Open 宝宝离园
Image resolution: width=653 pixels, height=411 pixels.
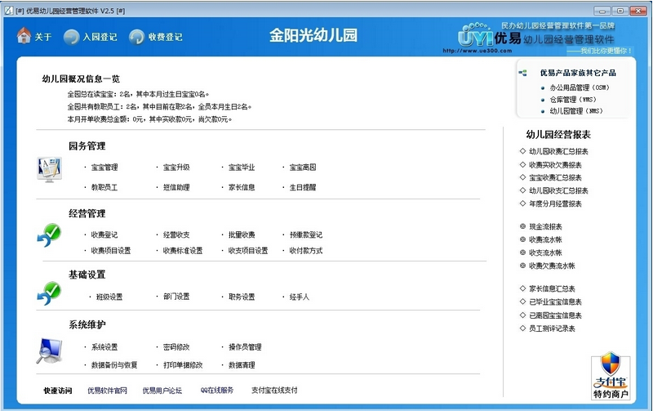(x=303, y=168)
